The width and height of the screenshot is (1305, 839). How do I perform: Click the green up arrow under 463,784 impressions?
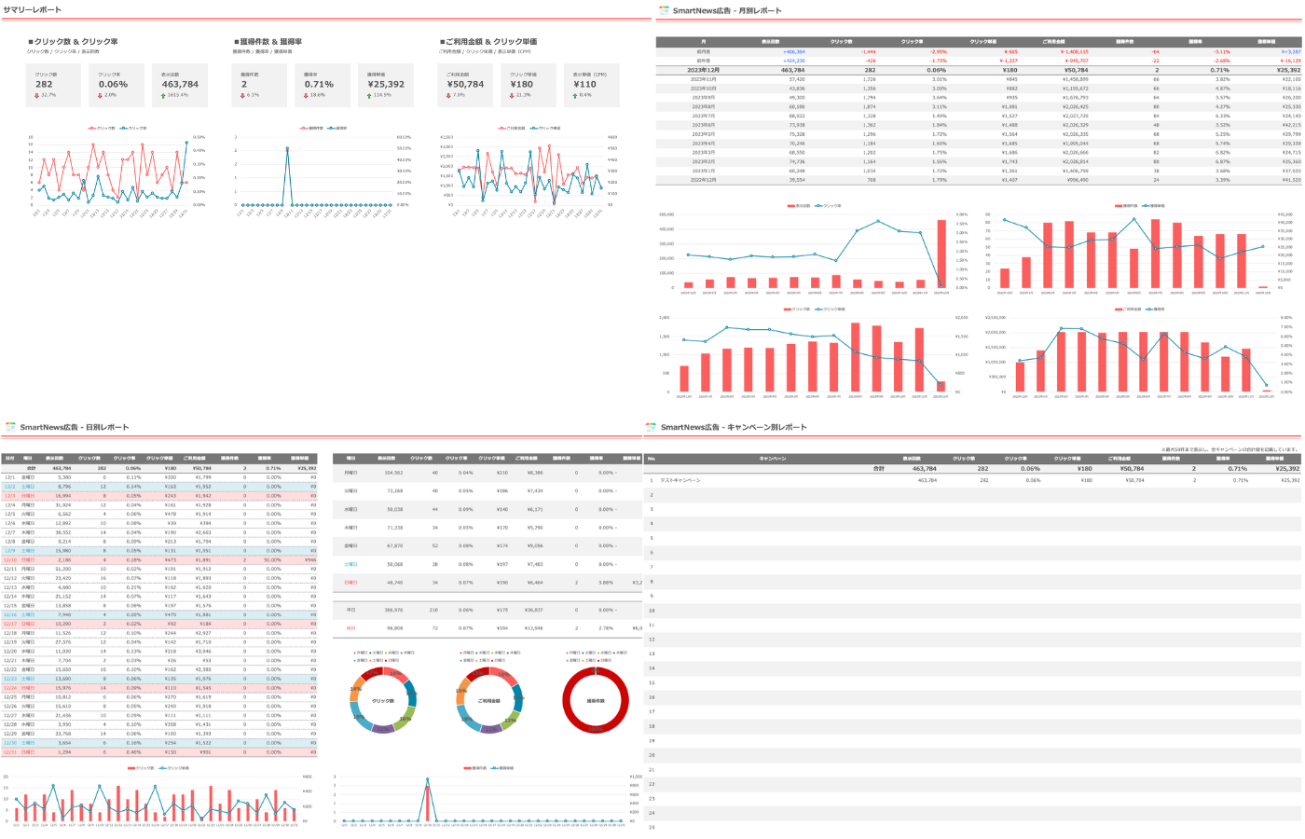163,95
